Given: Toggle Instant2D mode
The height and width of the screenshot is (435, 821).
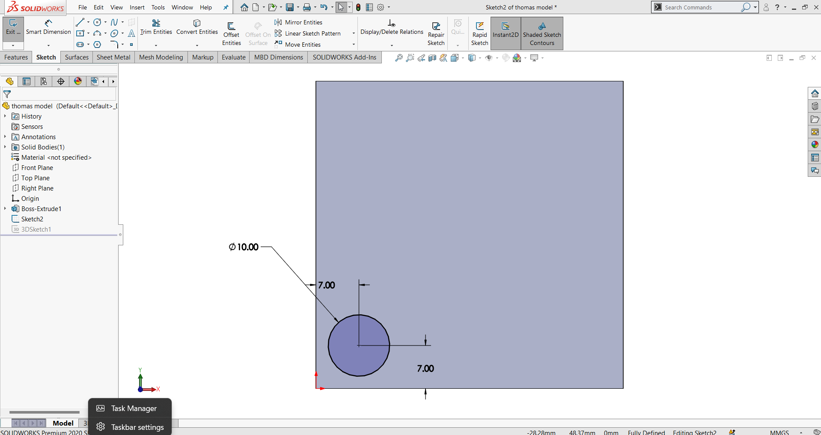Looking at the screenshot, I should click(506, 33).
